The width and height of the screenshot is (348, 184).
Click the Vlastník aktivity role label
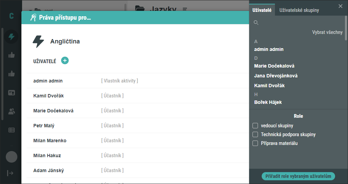(120, 81)
